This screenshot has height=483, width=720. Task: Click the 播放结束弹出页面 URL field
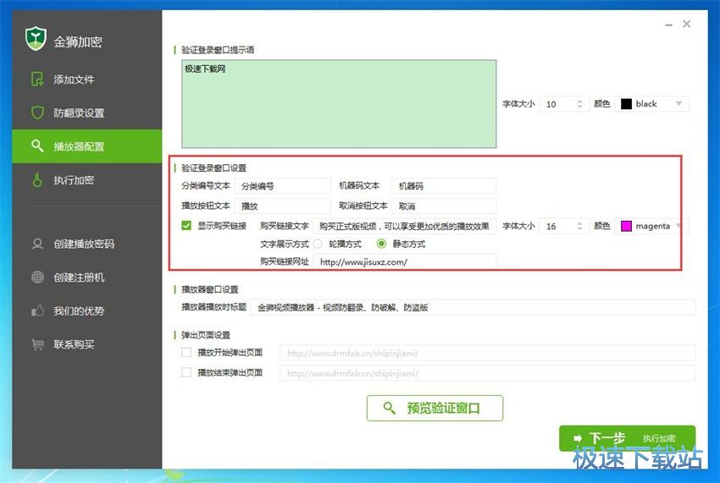(x=488, y=373)
